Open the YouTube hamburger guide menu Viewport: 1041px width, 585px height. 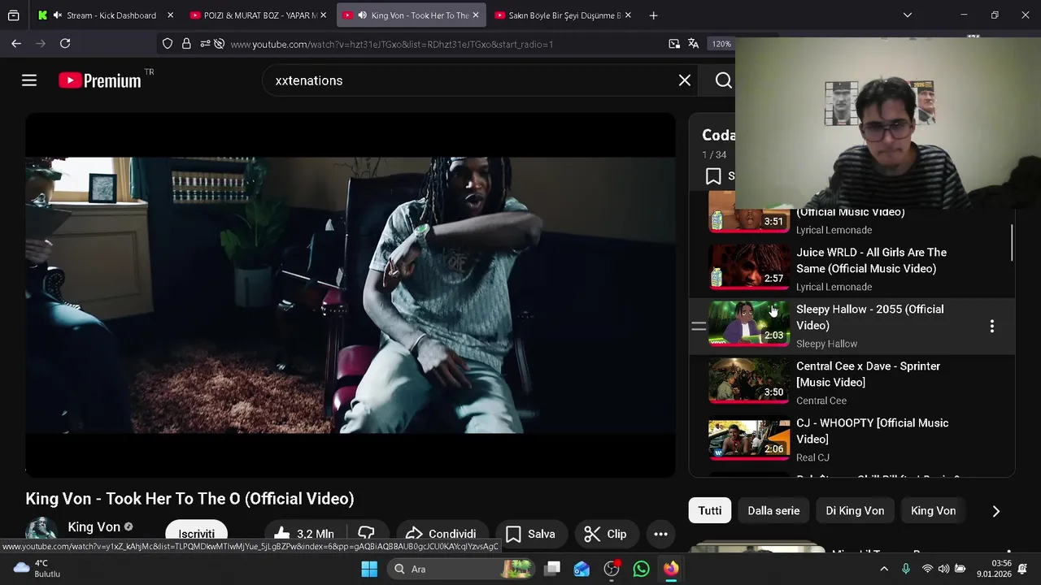(x=29, y=80)
